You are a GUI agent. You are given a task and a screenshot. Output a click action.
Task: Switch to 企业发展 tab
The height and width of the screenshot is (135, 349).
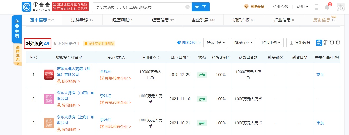[203, 20]
